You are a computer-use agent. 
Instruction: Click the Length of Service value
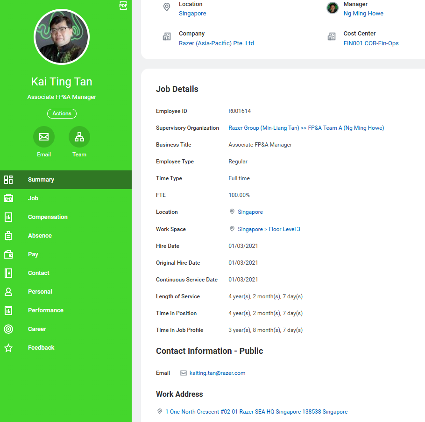pyautogui.click(x=265, y=296)
